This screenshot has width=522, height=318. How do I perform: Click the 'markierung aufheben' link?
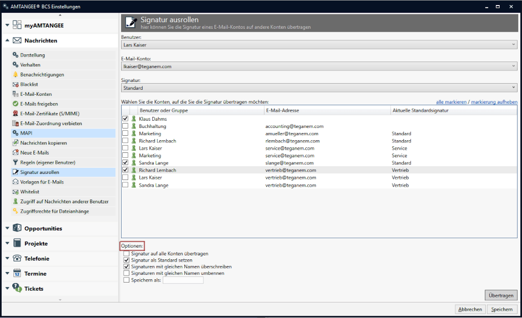[x=494, y=102]
